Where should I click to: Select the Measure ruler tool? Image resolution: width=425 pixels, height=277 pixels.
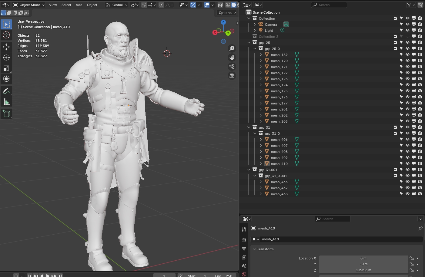point(6,102)
